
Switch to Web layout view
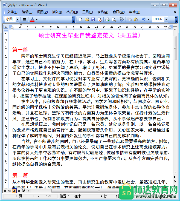pos(10,191)
